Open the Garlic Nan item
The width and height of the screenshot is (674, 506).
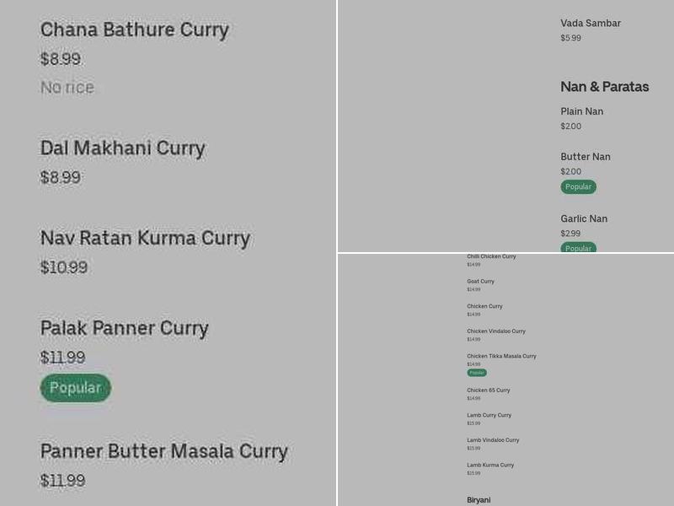coord(584,219)
